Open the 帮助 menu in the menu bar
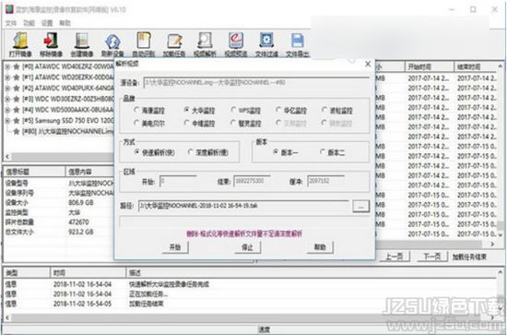Image resolution: width=507 pixels, height=335 pixels. [65, 23]
